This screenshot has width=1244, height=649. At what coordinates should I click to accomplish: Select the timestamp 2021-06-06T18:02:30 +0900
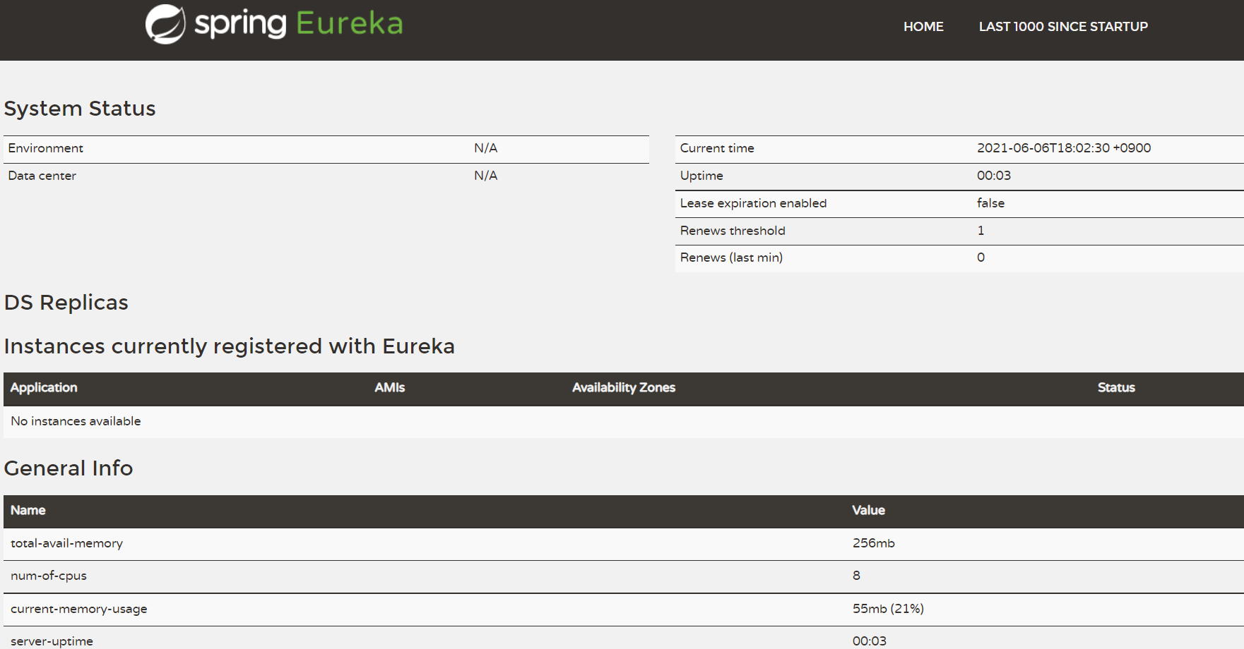tap(1064, 148)
